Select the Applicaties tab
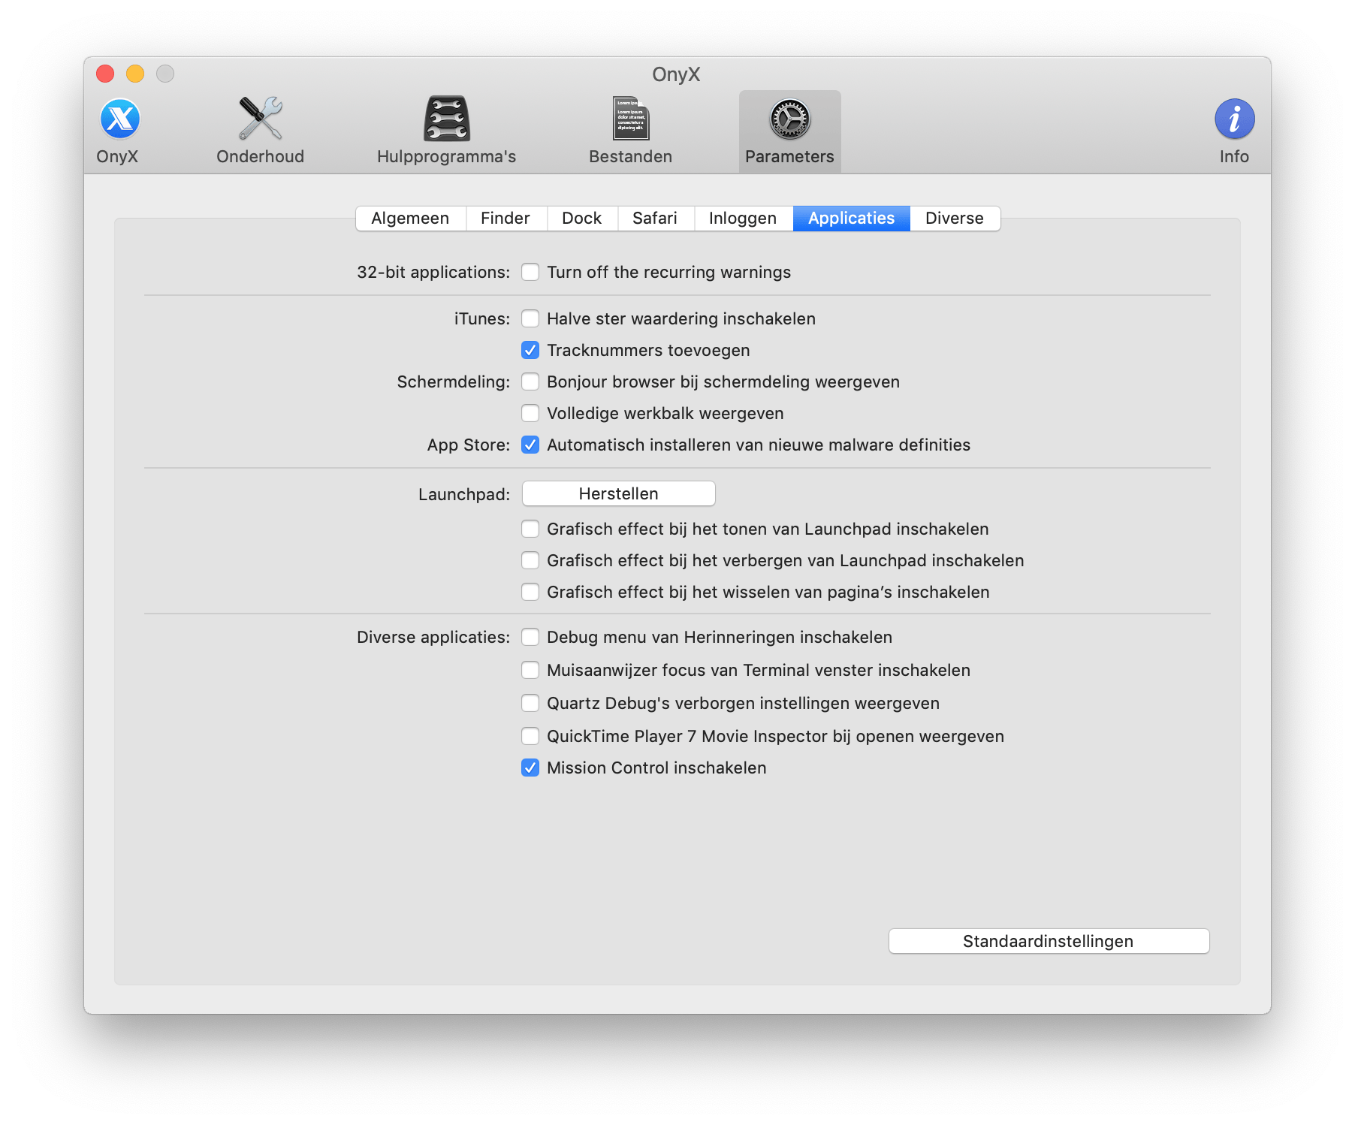The height and width of the screenshot is (1125, 1355). click(x=852, y=219)
